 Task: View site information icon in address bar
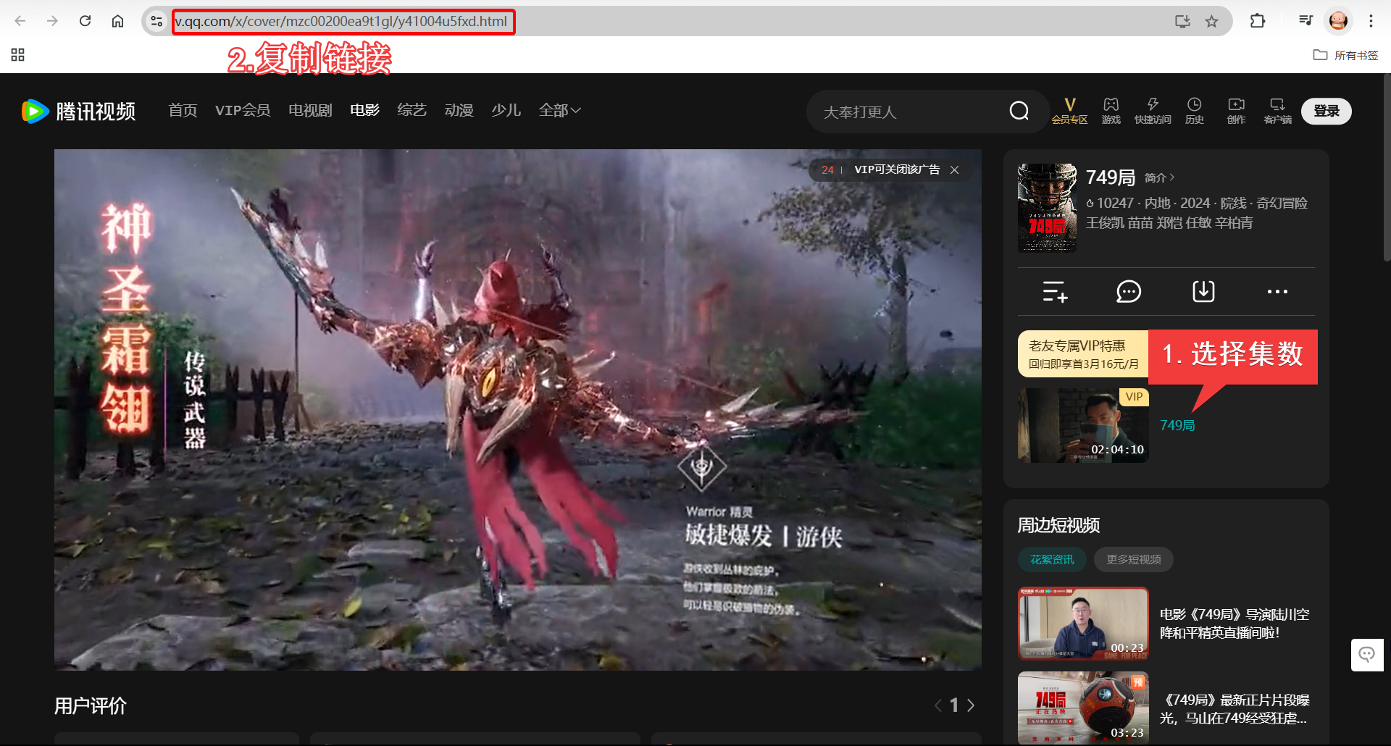156,21
